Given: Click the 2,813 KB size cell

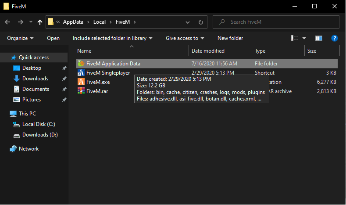Looking at the screenshot, I should click(x=327, y=91).
